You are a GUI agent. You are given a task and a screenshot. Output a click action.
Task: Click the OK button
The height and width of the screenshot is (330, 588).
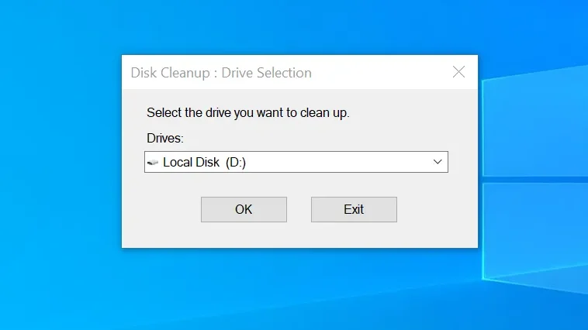244,209
